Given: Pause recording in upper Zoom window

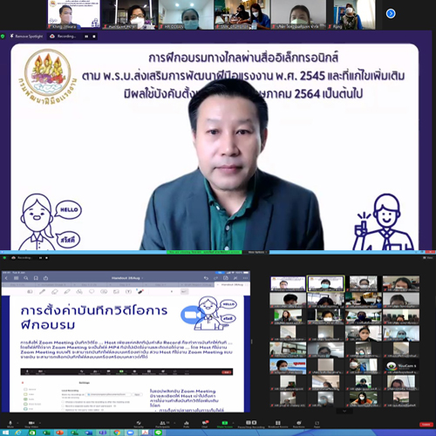Looking at the screenshot, I should pos(86,37).
